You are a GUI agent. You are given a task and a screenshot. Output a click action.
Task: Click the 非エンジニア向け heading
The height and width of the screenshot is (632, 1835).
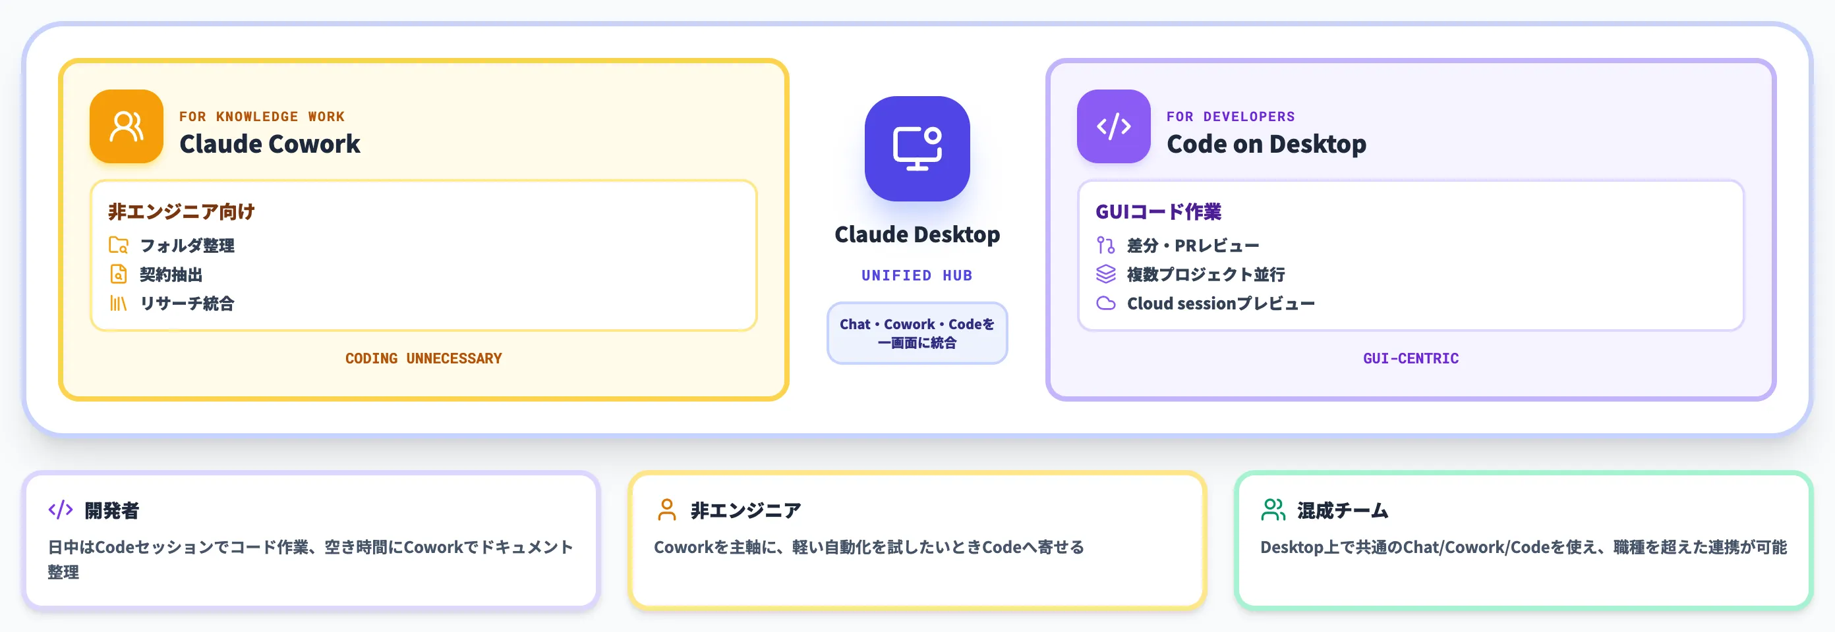pyautogui.click(x=182, y=211)
